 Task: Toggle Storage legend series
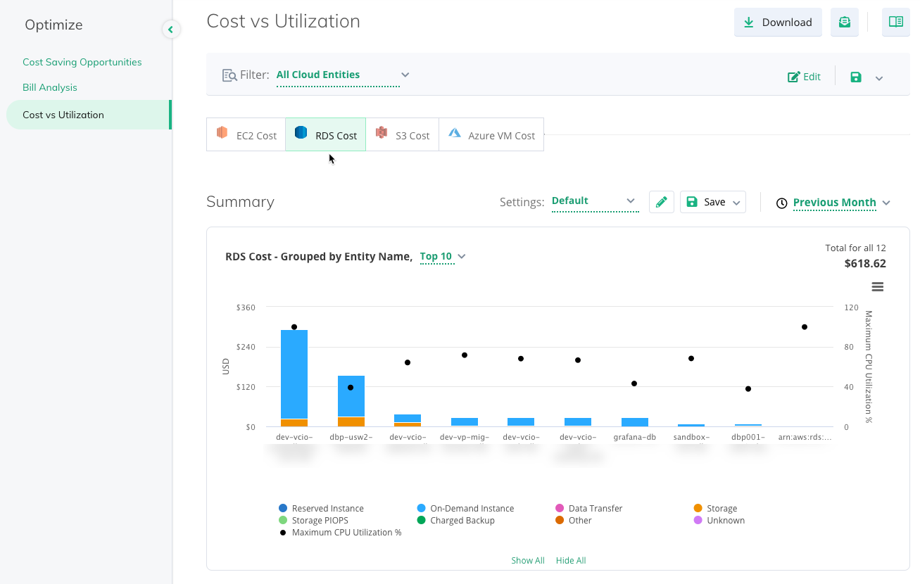click(715, 508)
